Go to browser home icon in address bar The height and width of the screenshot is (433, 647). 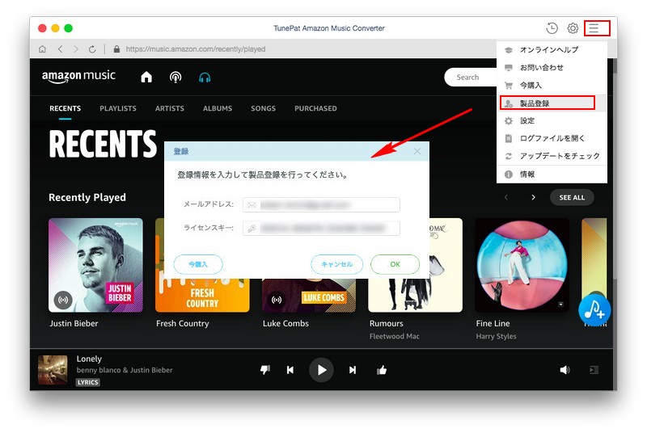pos(42,49)
